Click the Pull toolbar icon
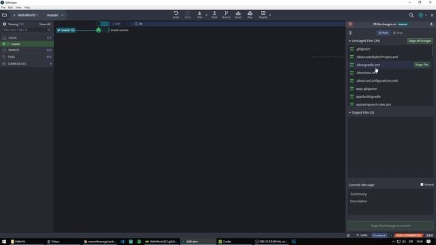436x245 pixels. click(200, 15)
